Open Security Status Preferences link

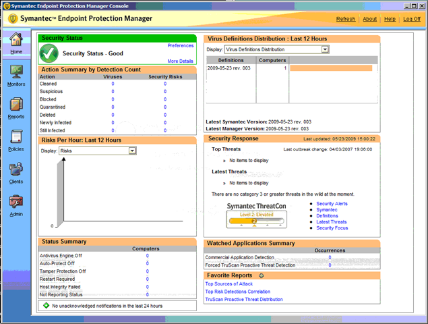pos(181,46)
